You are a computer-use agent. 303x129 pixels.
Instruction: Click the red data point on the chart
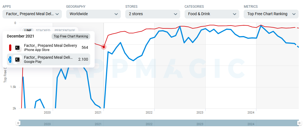click(104, 47)
